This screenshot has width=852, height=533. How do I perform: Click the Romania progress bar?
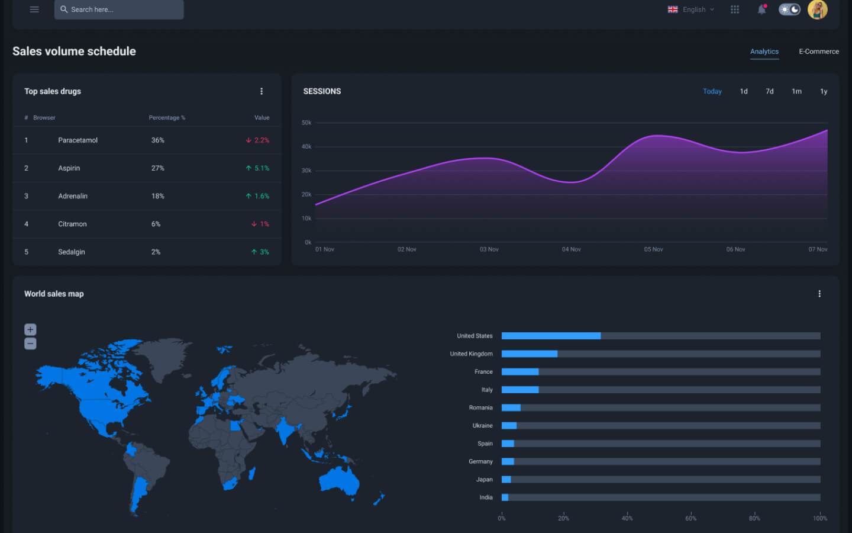click(661, 407)
